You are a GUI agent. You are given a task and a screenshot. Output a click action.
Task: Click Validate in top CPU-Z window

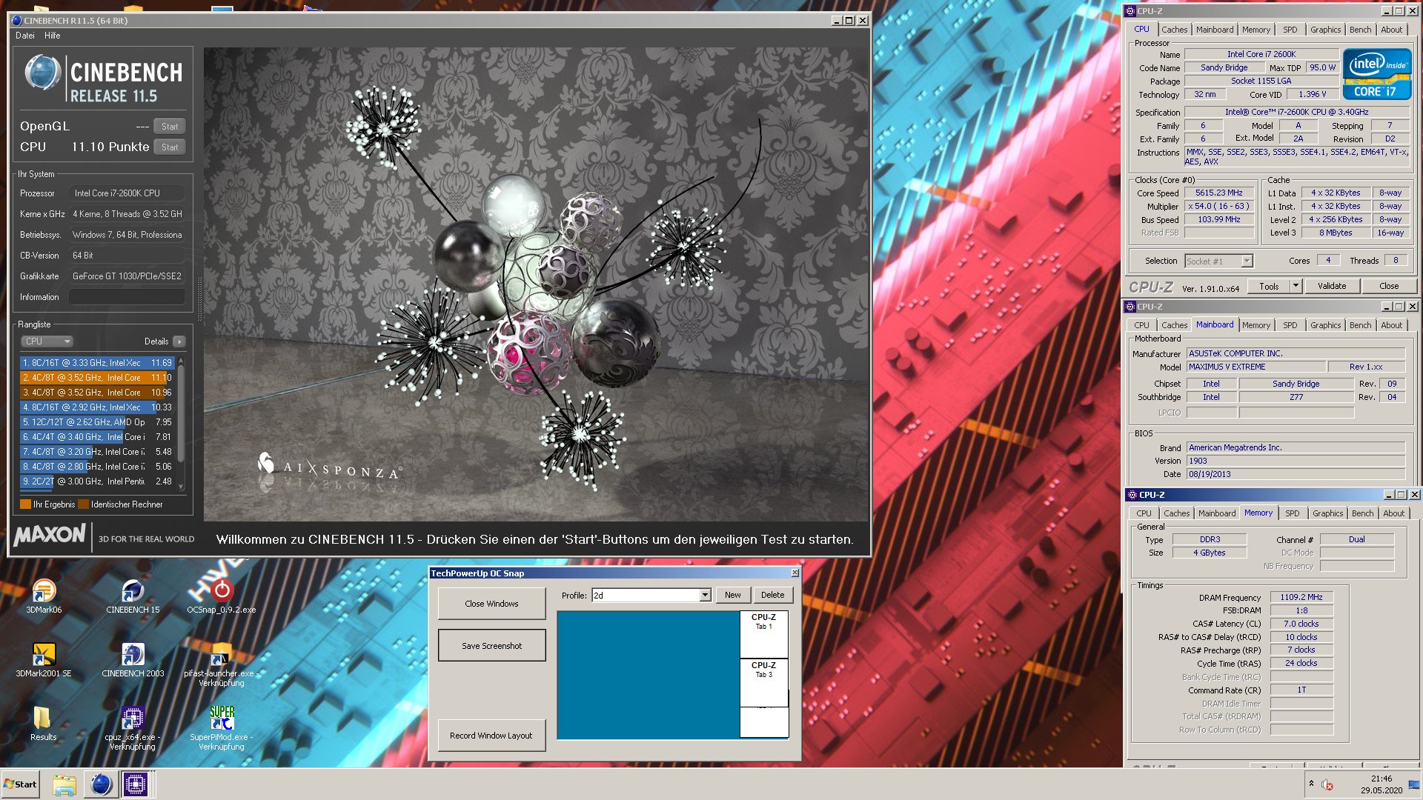tap(1332, 286)
